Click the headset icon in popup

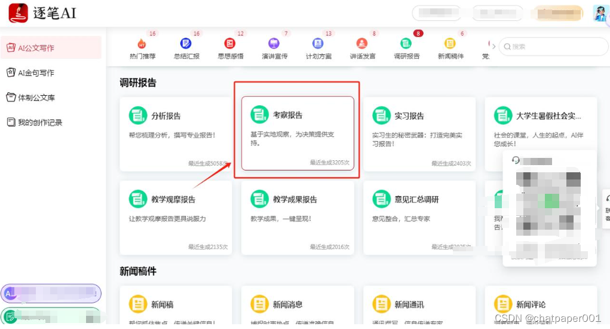(516, 160)
